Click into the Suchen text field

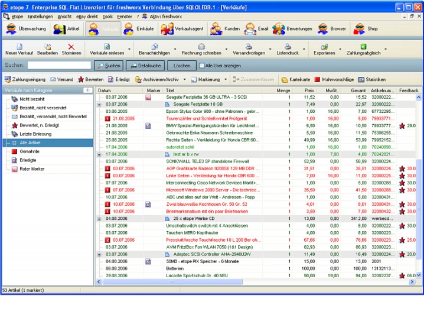tap(59, 66)
